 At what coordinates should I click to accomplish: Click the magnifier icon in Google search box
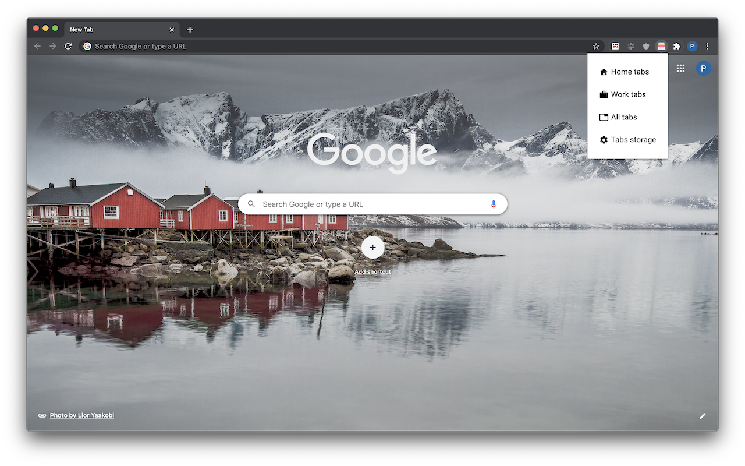pos(251,204)
